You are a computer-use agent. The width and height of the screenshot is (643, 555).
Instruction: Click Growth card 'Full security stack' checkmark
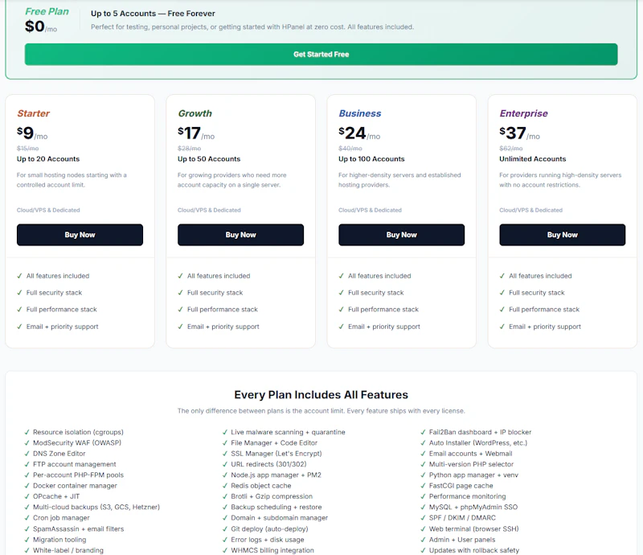(180, 292)
